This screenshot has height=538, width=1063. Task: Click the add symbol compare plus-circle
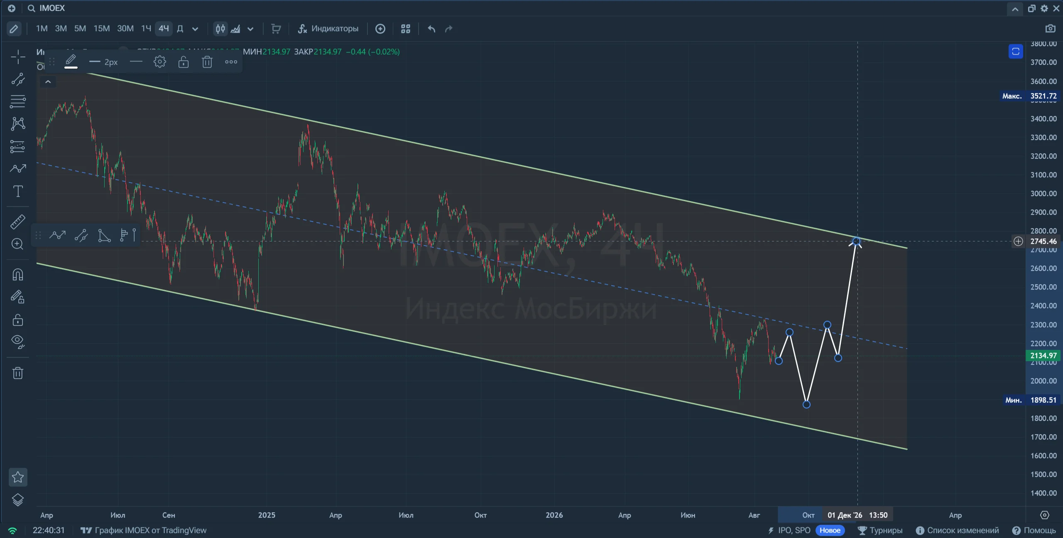pyautogui.click(x=380, y=29)
